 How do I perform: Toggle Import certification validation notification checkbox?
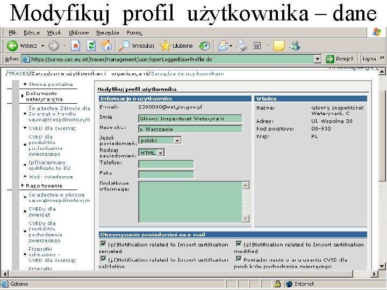click(103, 259)
